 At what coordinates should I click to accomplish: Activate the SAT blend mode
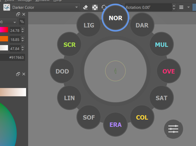pos(161,98)
